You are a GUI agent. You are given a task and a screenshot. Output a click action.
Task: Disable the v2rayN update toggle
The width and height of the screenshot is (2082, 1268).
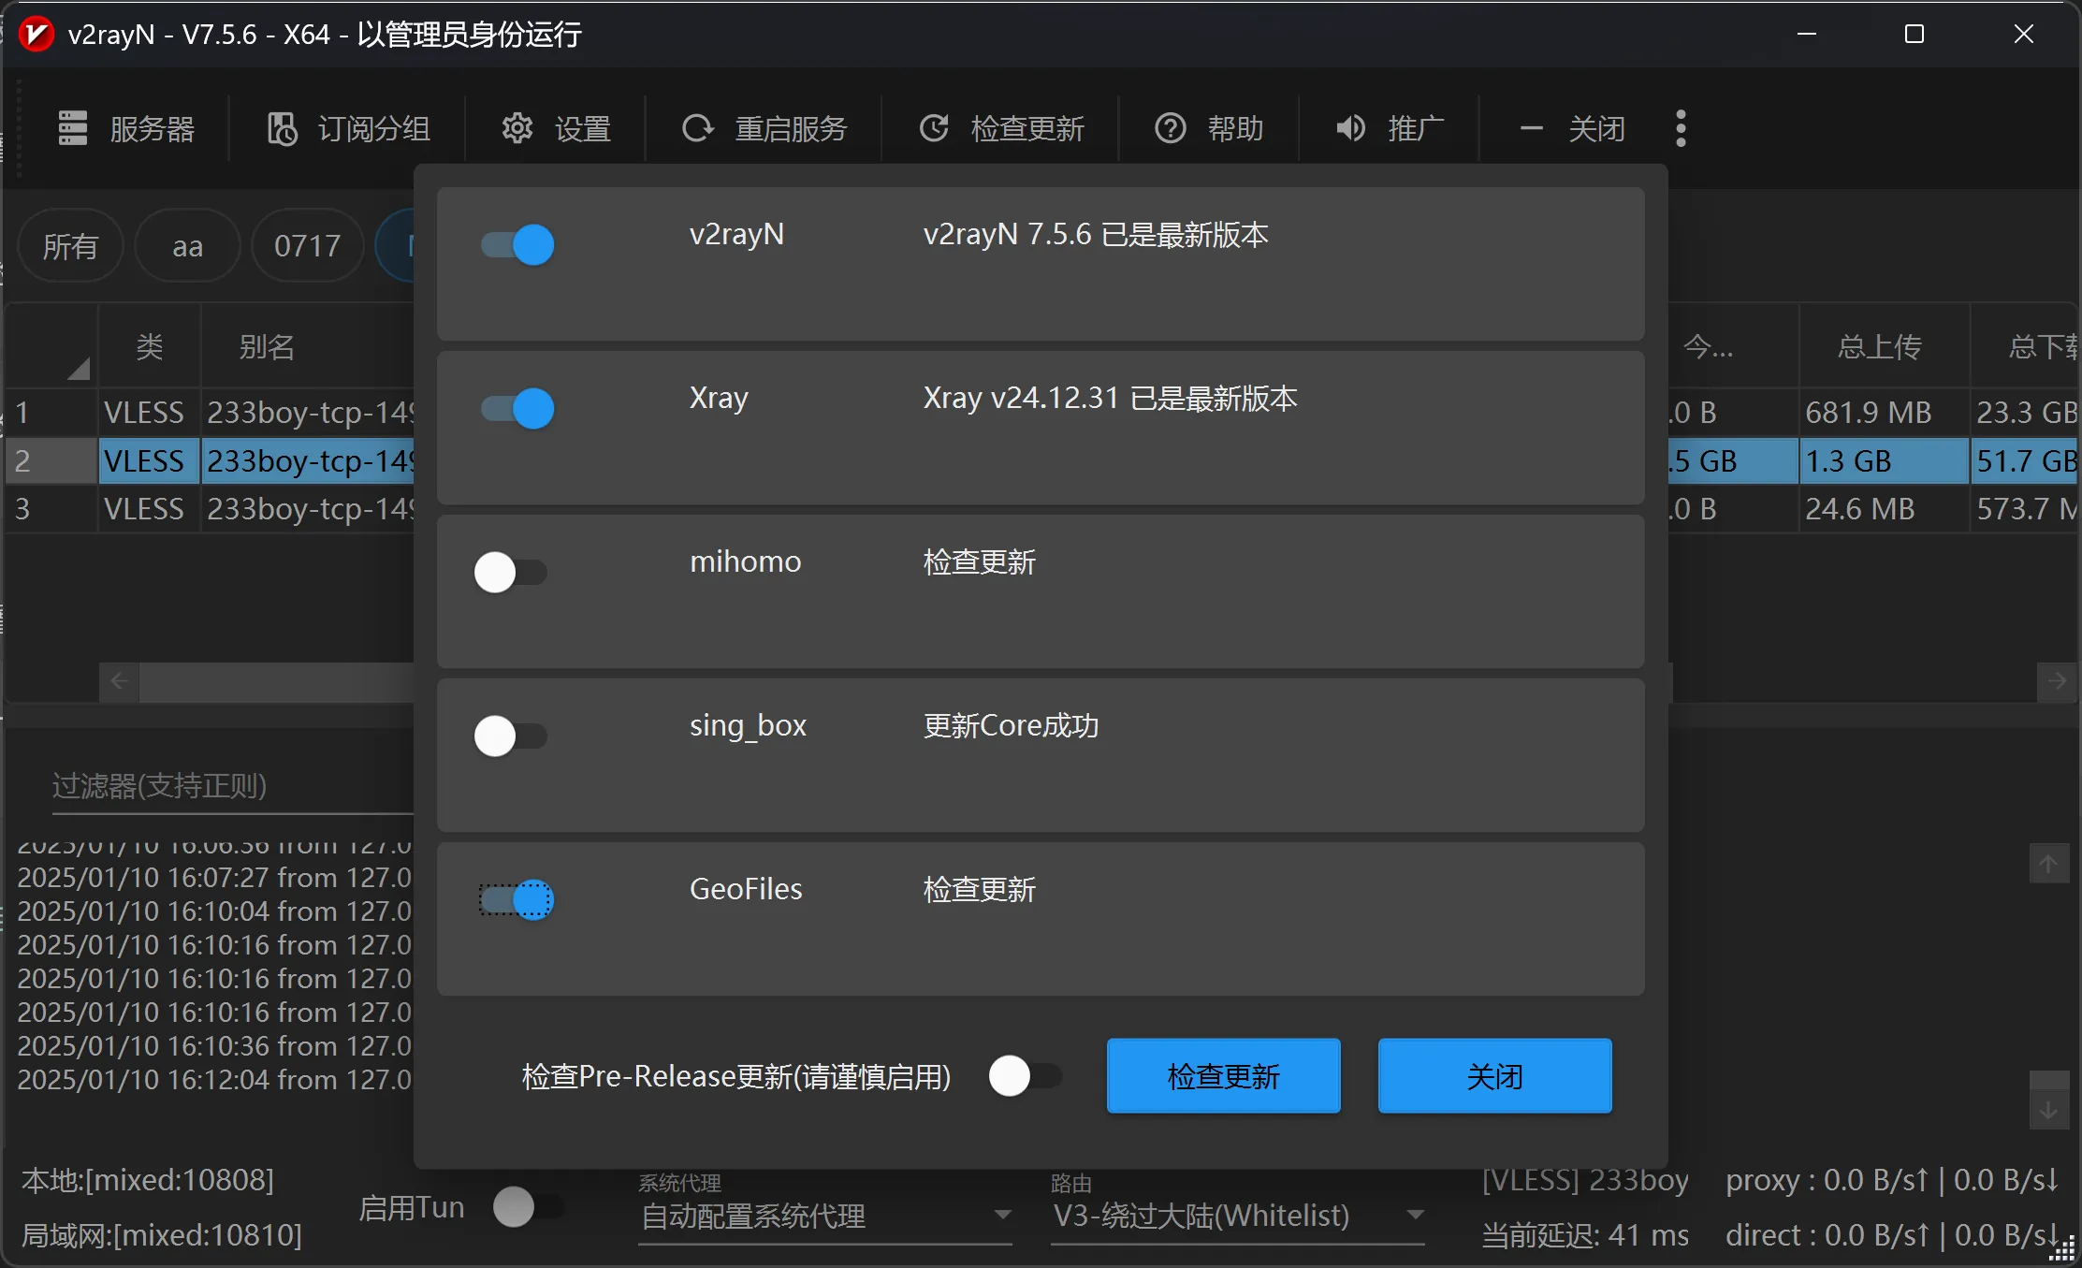pos(517,245)
